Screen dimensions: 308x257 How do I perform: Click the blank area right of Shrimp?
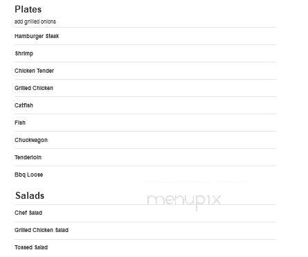(x=155, y=53)
